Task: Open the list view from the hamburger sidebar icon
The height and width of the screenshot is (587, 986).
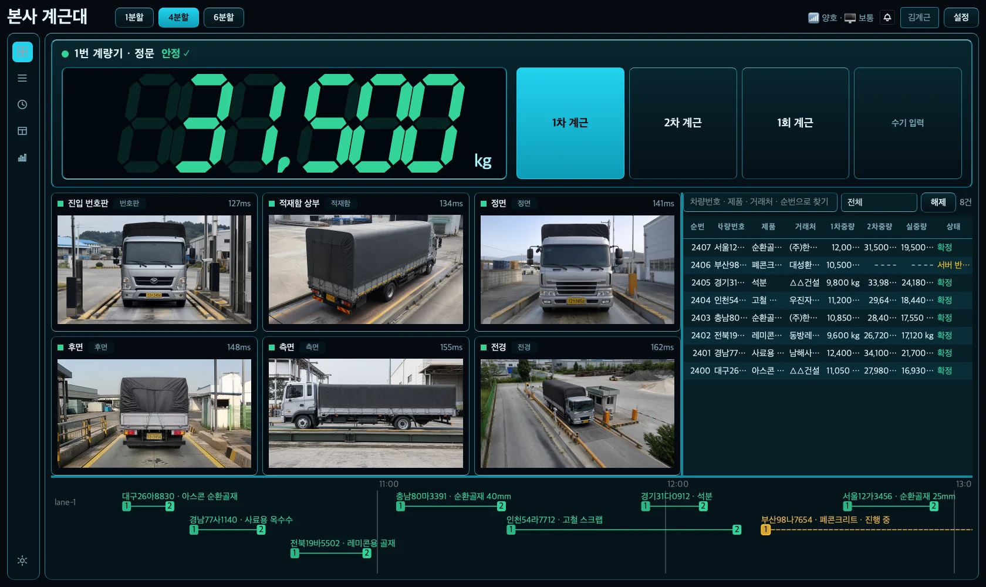Action: coord(22,78)
